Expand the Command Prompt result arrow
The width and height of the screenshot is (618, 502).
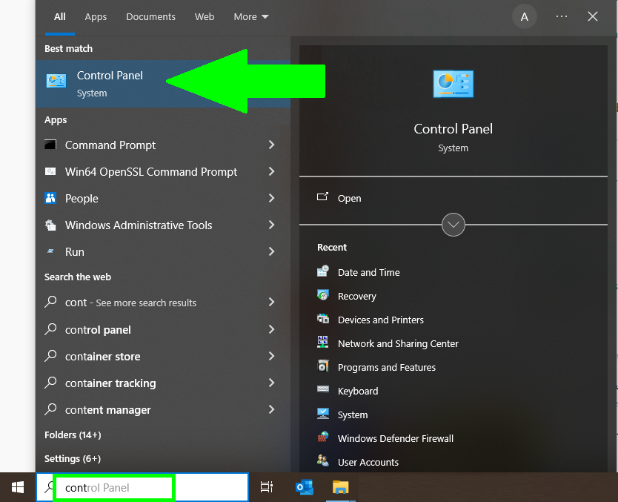[x=271, y=145]
